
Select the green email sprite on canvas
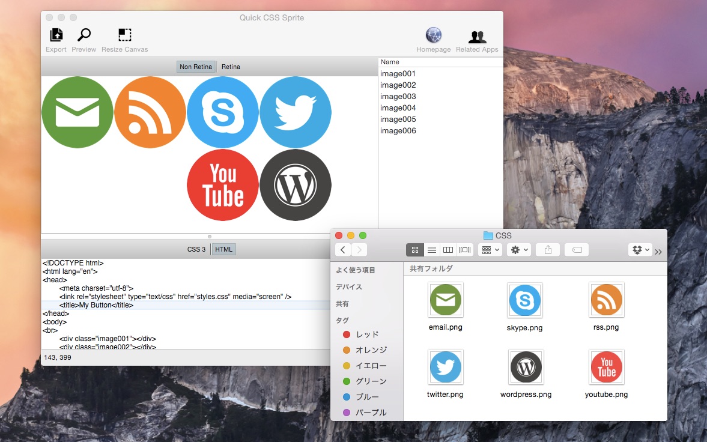(x=77, y=112)
